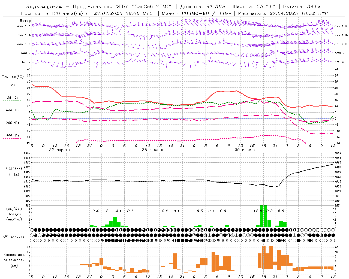Select the 0.3 precipitation total value
The width and height of the screenshot is (349, 279).
pyautogui.click(x=223, y=211)
